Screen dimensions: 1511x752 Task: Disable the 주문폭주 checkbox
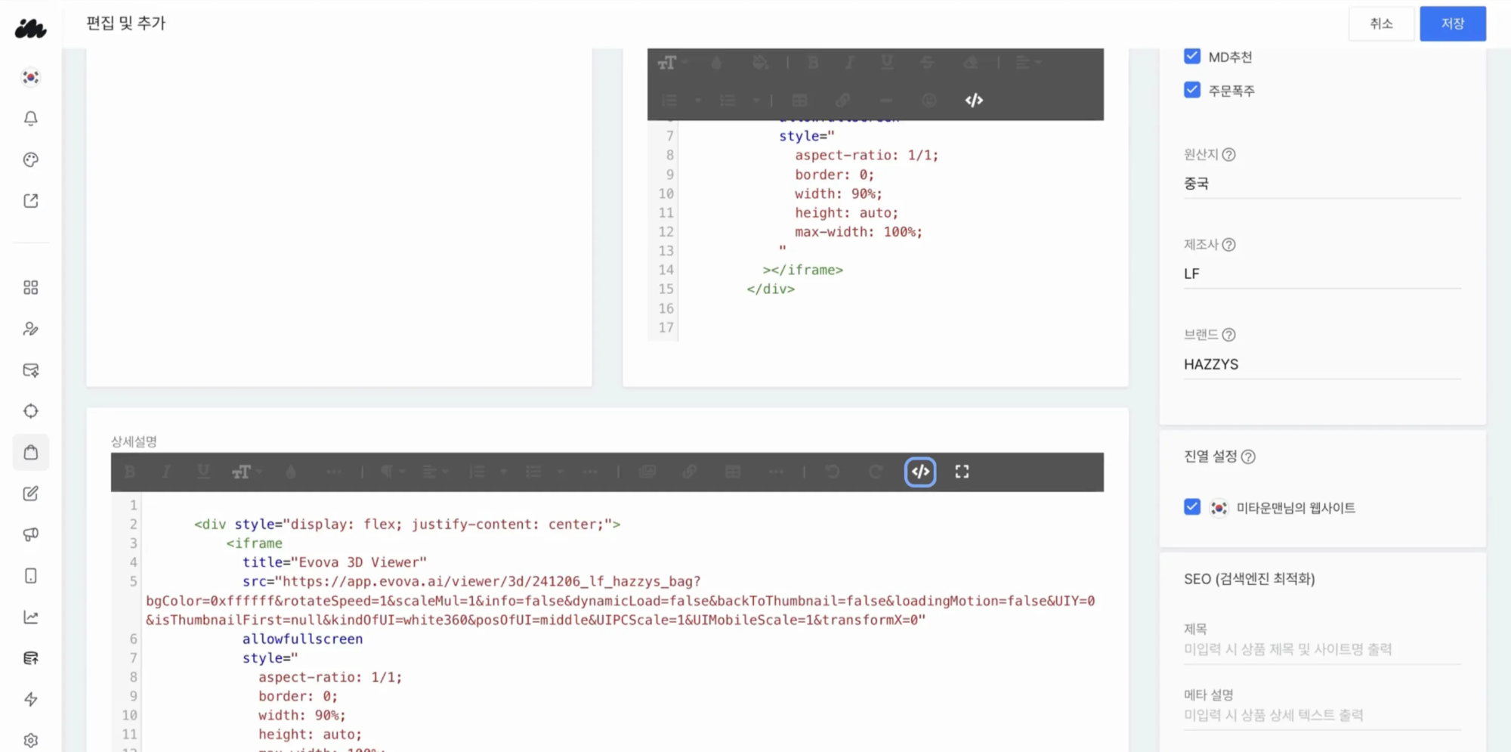coord(1191,90)
